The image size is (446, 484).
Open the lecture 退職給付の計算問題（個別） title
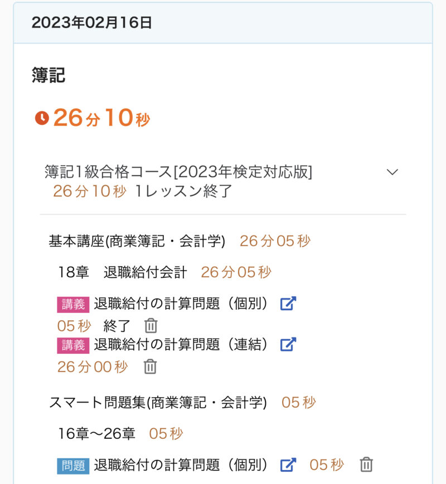[x=181, y=304]
